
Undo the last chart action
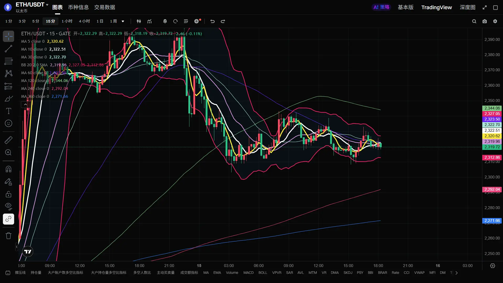click(212, 21)
